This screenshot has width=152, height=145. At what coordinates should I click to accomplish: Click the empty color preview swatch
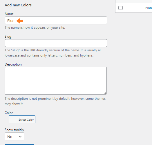[x=13, y=119]
